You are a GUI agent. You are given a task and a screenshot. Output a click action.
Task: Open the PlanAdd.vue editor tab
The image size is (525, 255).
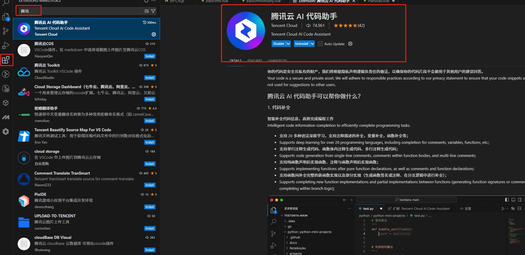378,1
